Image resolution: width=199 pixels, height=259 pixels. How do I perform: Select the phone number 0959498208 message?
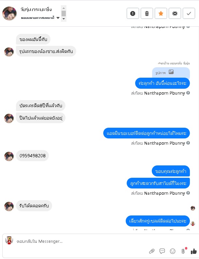[x=33, y=156]
